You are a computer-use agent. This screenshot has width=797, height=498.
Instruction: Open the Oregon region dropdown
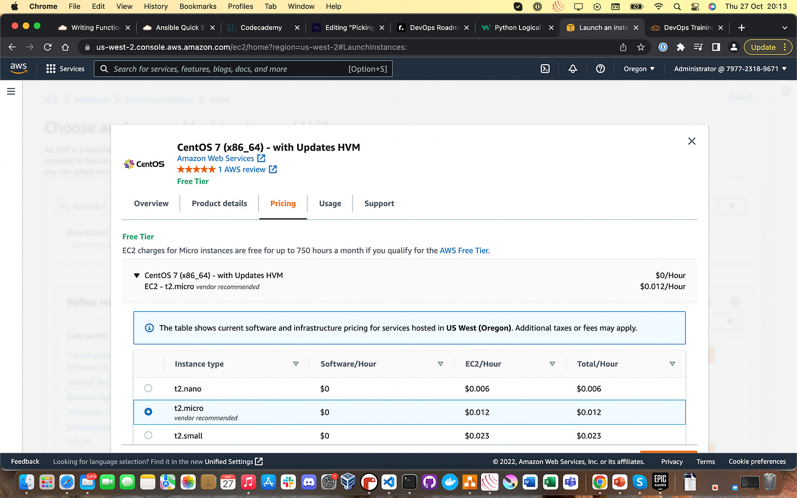(639, 69)
